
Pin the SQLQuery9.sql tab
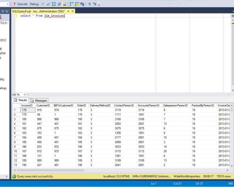[x=68, y=11]
